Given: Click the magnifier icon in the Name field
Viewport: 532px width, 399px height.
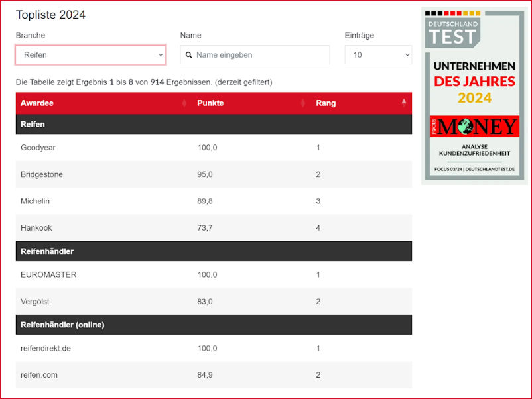Looking at the screenshot, I should tap(188, 55).
